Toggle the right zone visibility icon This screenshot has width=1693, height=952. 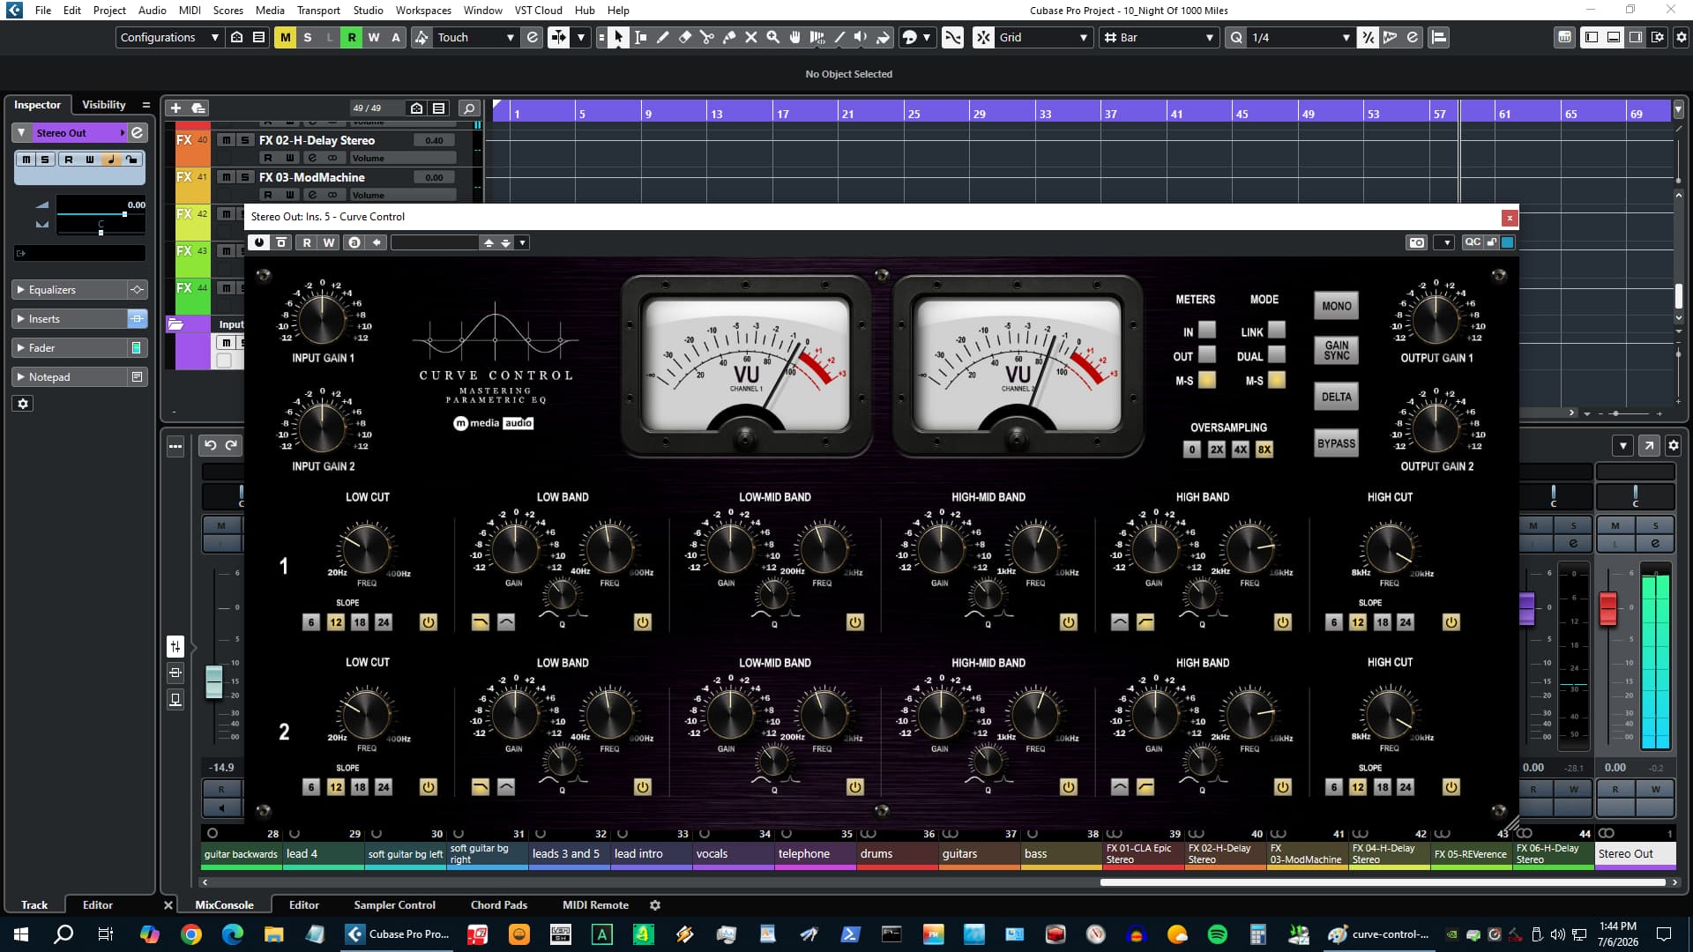(1636, 37)
